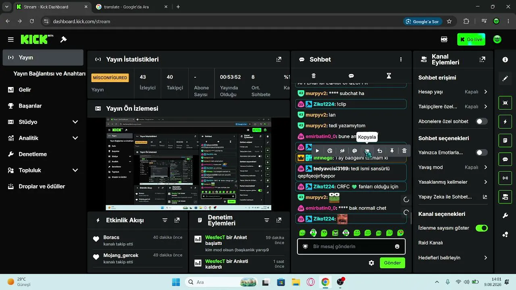Open the browser tab search dropdown arrow

[x=7, y=7]
